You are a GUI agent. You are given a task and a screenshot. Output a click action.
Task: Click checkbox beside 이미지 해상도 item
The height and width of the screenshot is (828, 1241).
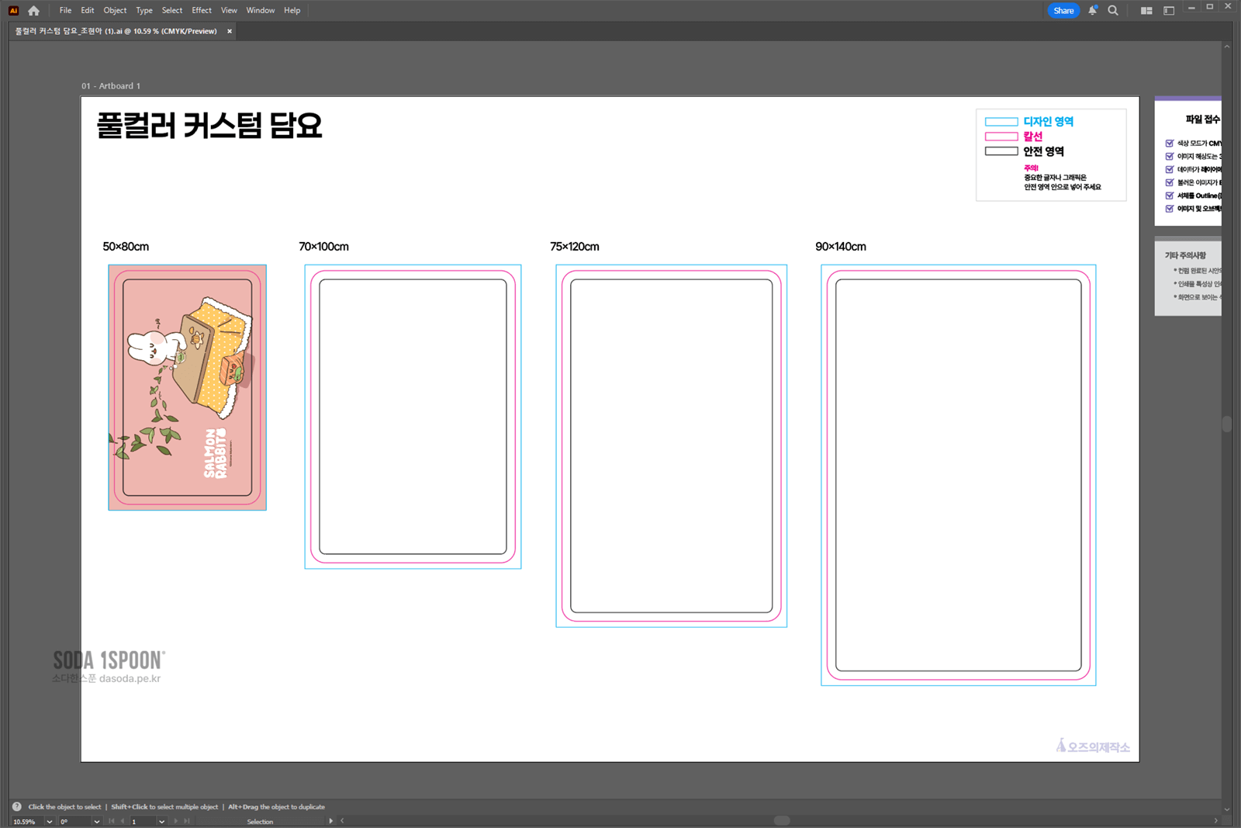[1170, 157]
